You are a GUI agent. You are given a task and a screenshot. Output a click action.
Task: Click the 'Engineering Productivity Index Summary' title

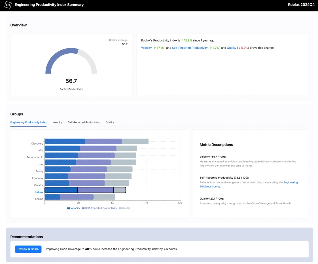coord(49,5)
